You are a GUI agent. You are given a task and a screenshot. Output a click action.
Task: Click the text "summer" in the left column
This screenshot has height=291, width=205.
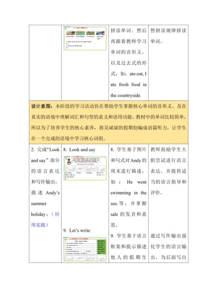click(39, 204)
